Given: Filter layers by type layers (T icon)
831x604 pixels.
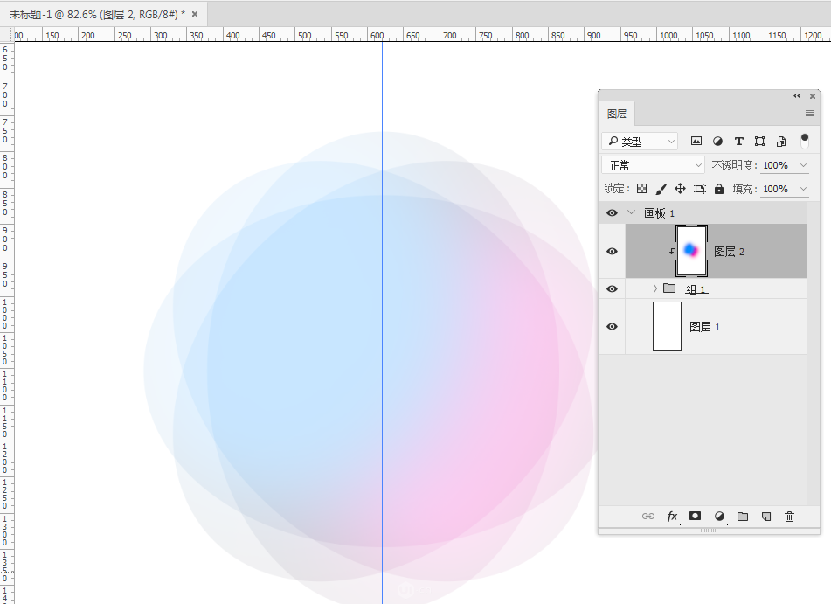Looking at the screenshot, I should coord(738,141).
